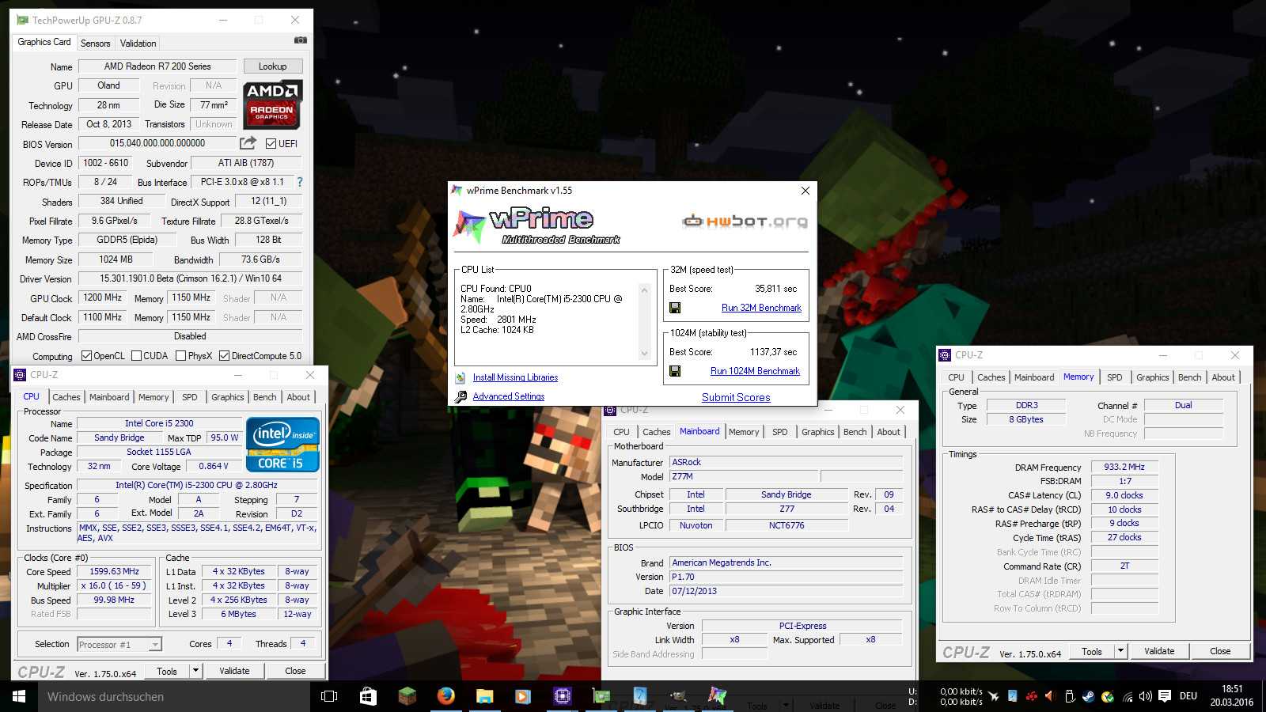This screenshot has width=1266, height=712.
Task: Click the GPU name field 'AMD Radeon R7 200 Series'
Action: point(157,66)
